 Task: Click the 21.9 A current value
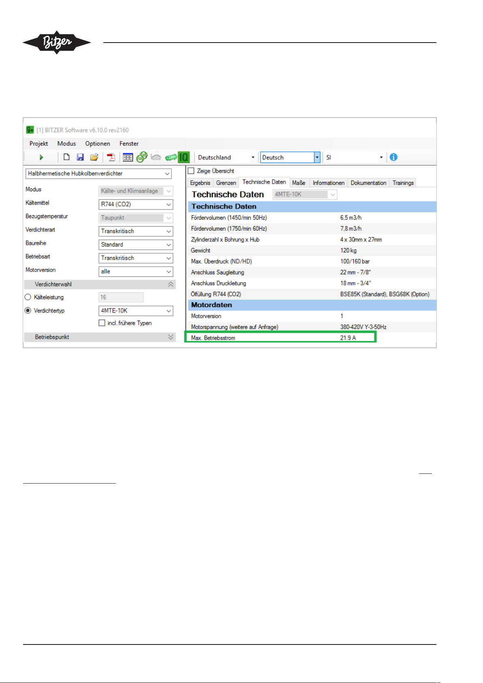pyautogui.click(x=348, y=338)
